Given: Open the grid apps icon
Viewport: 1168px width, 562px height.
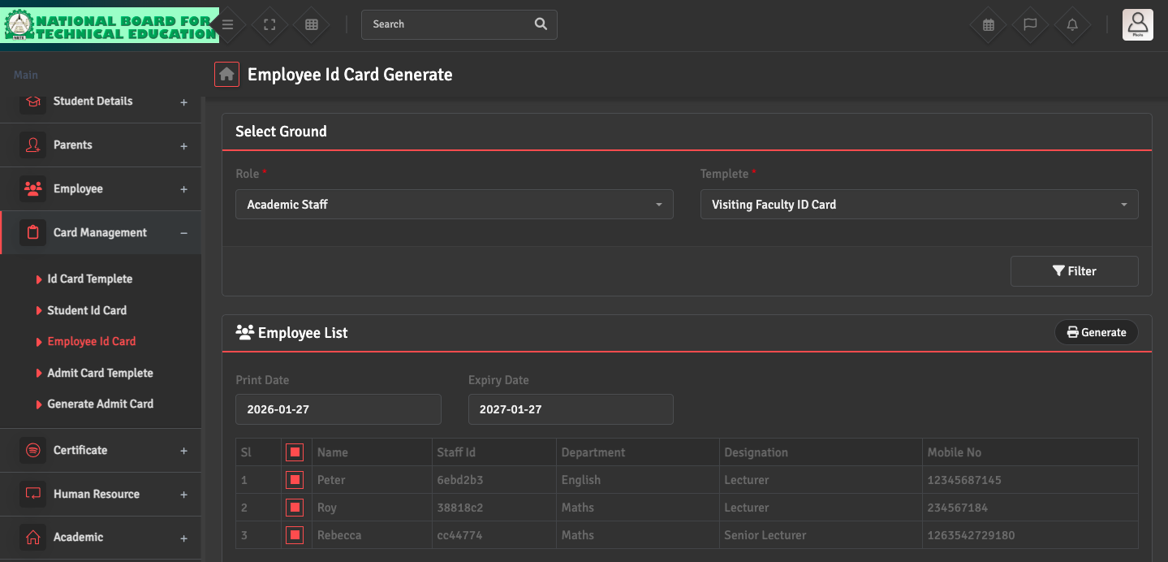Looking at the screenshot, I should coord(312,24).
